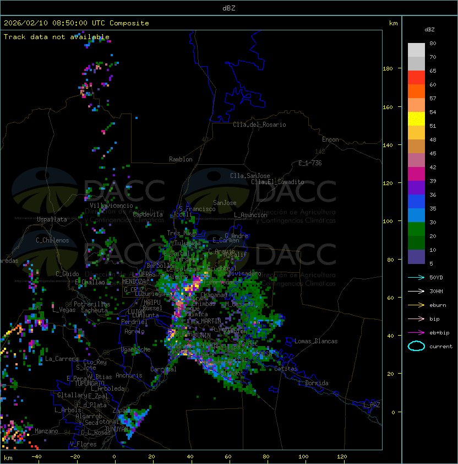
Task: Click the 'Uspallata' place label
Action: pyautogui.click(x=52, y=219)
